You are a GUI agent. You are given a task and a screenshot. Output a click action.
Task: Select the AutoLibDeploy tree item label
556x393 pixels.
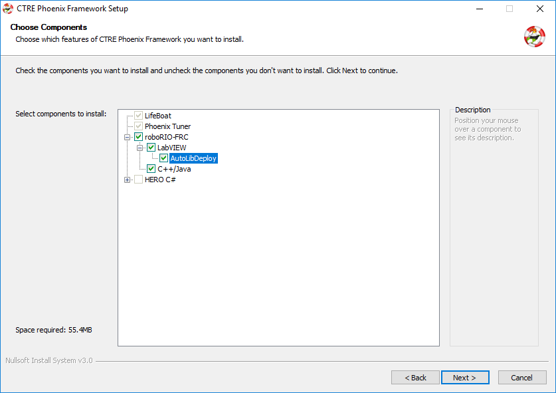(193, 158)
